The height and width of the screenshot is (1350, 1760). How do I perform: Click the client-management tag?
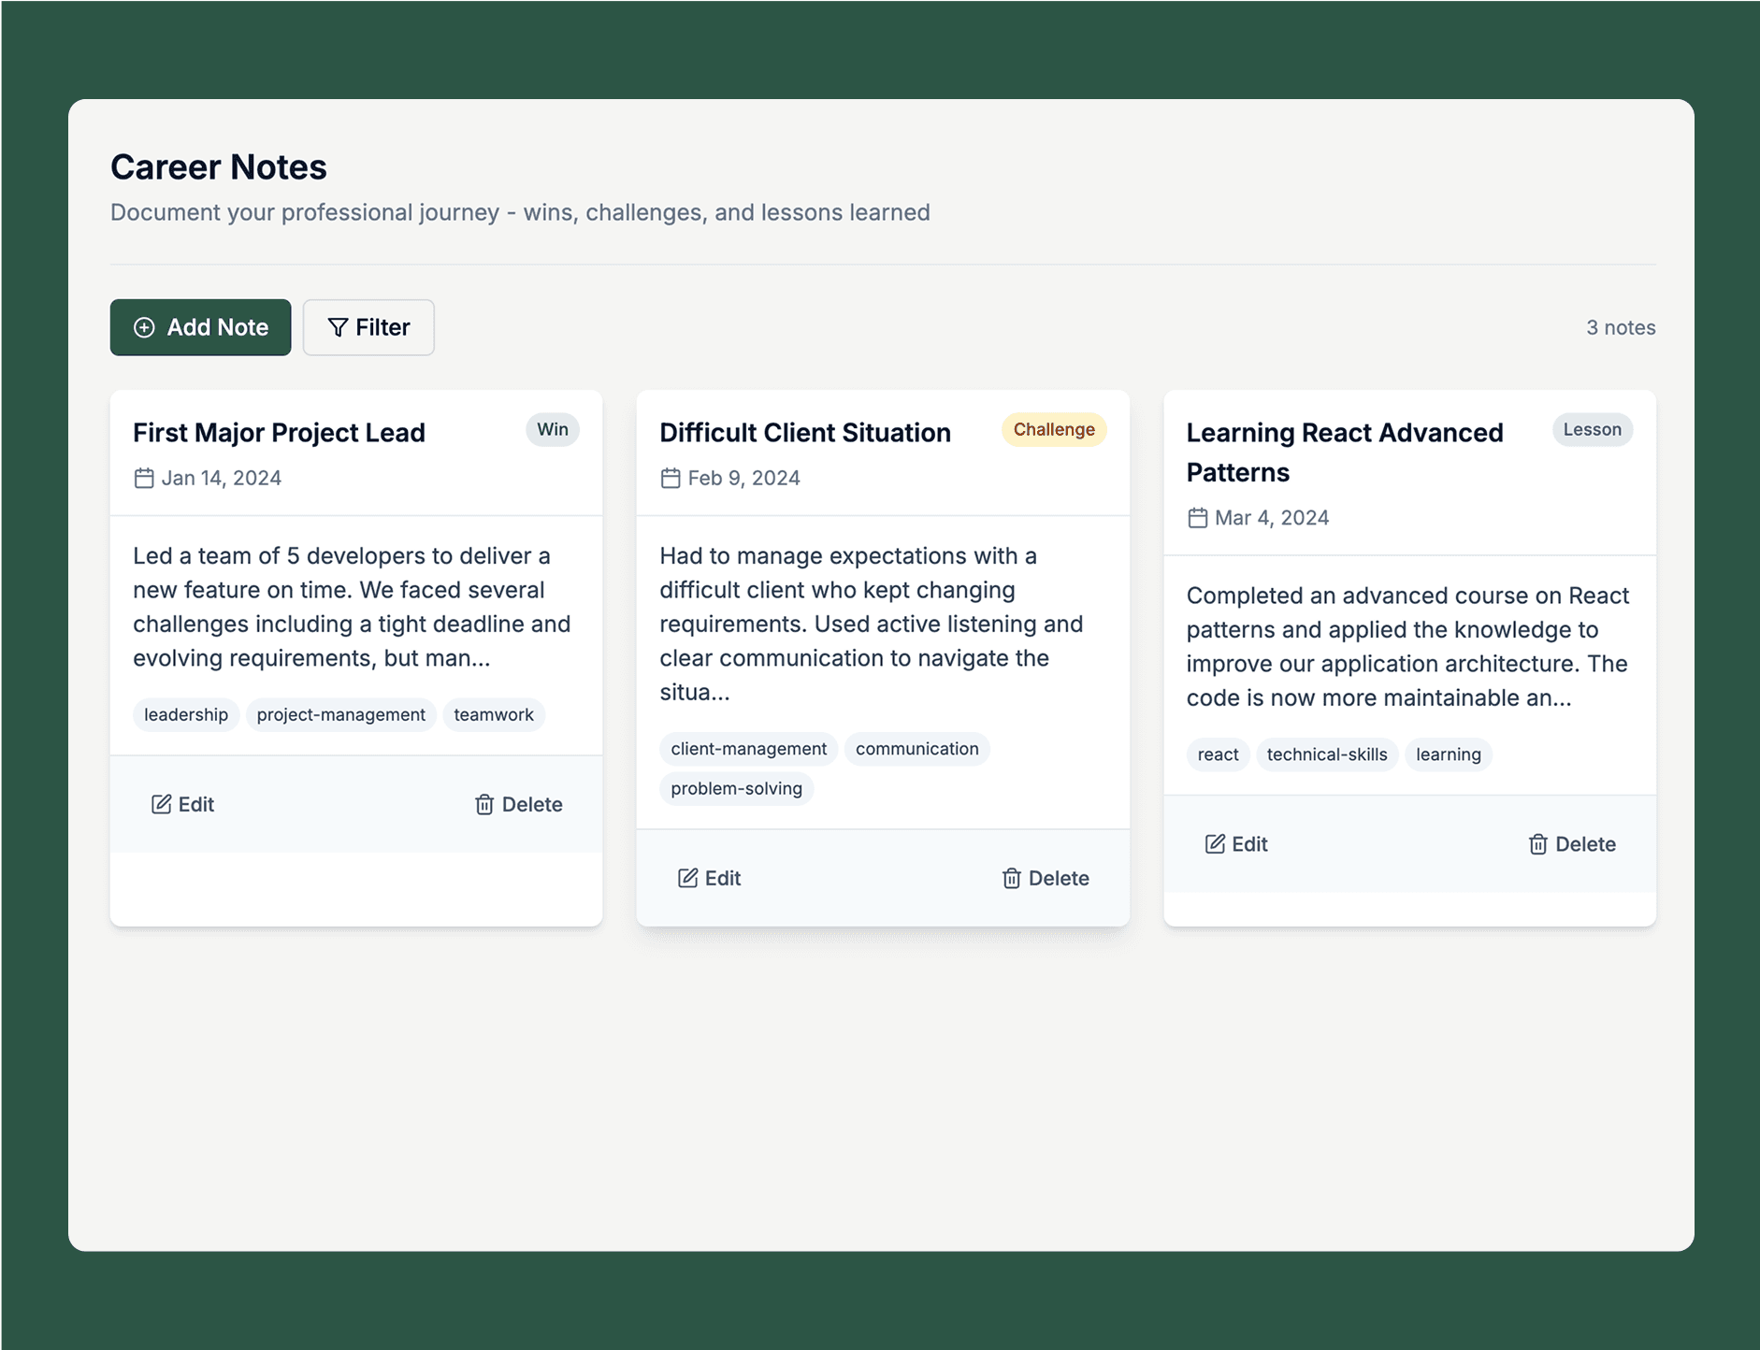click(749, 749)
